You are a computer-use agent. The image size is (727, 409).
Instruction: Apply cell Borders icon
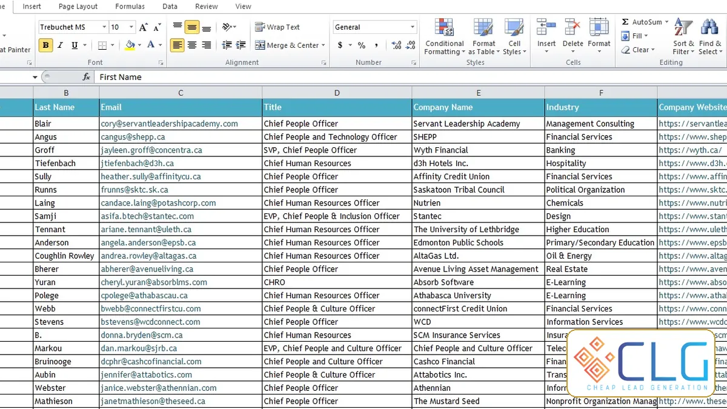[x=102, y=45]
